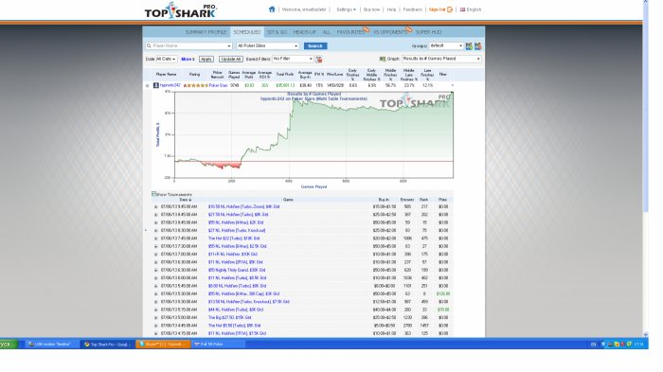Screen dimensions: 663x372
Task: Open the $11+R NL Hold'em tournament link
Action: (x=233, y=254)
